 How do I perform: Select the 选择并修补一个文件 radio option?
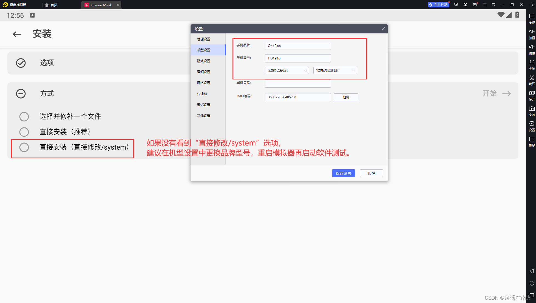click(24, 117)
